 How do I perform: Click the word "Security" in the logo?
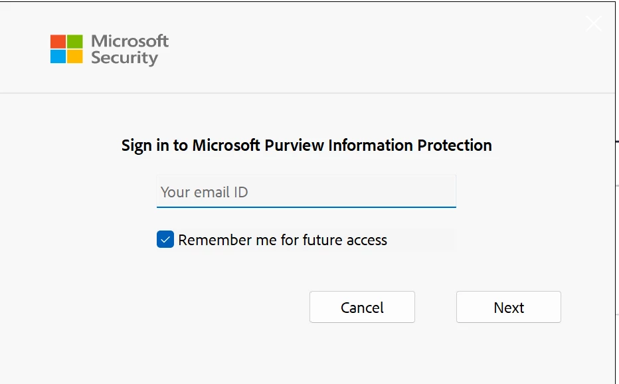click(x=124, y=58)
